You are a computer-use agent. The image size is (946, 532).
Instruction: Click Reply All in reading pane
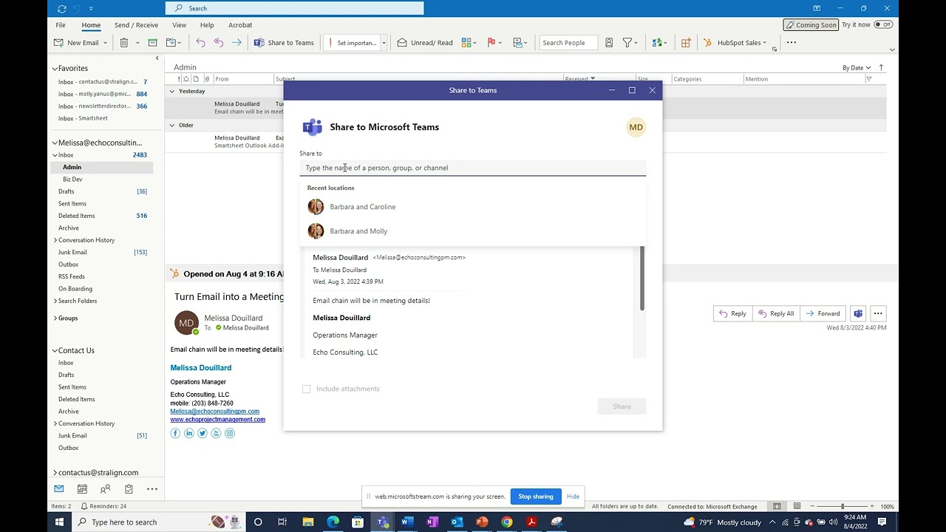click(x=775, y=313)
